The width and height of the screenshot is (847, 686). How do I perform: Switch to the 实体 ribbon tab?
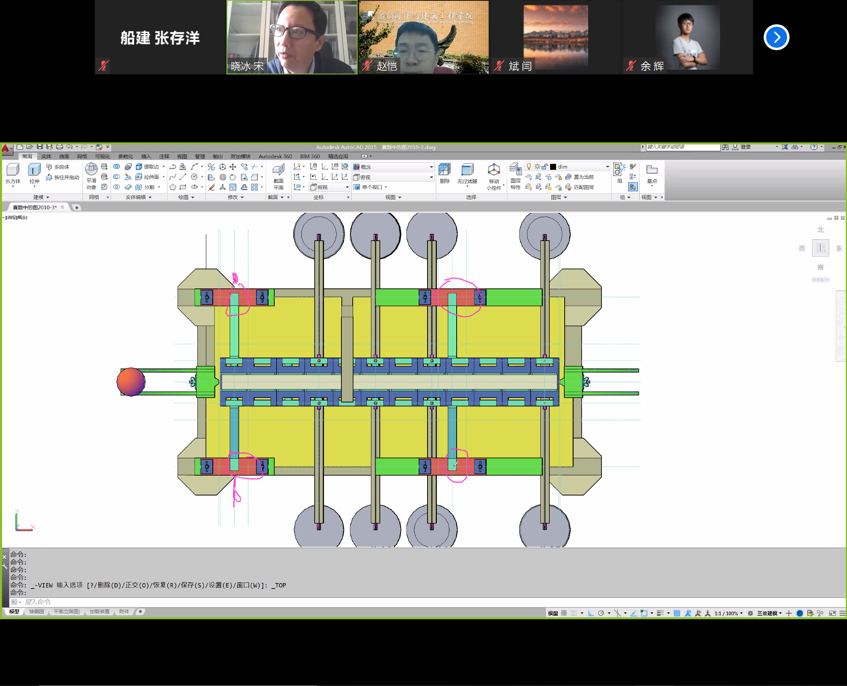(46, 157)
